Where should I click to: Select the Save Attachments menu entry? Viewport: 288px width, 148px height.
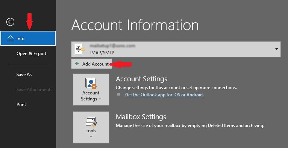coord(34,90)
